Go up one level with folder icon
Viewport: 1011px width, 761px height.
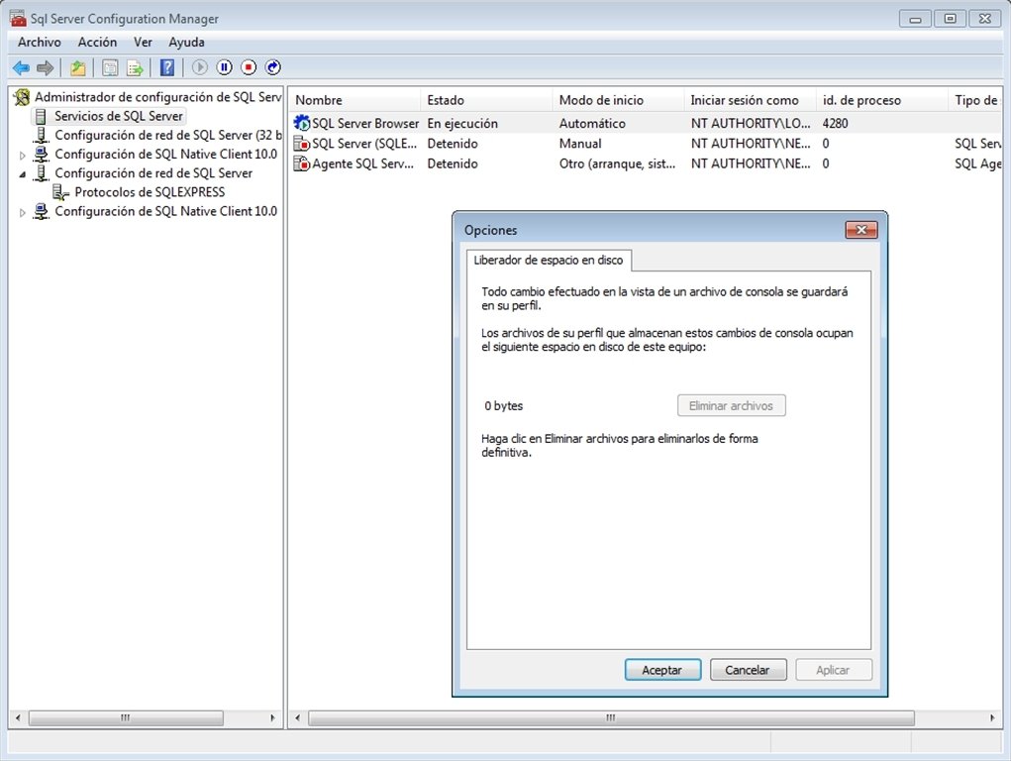(x=78, y=67)
